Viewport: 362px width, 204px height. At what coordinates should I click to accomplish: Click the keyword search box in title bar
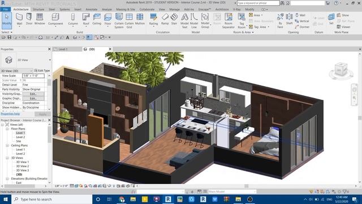(x=258, y=3)
